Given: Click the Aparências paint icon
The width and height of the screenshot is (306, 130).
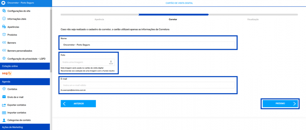Looking at the screenshot, I should coord(4,27).
